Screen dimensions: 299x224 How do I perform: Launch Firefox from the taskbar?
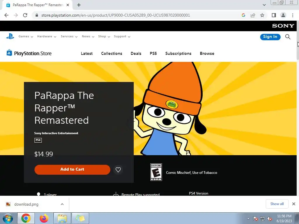pos(44,218)
